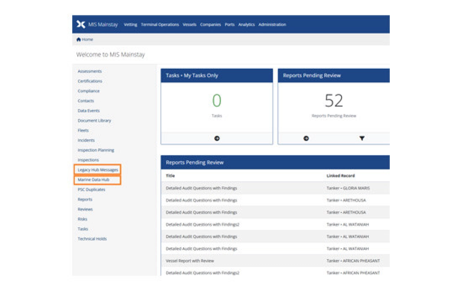Open Legacy Hub Messages in sidebar
Screen dimensions: 462x291
(98, 170)
